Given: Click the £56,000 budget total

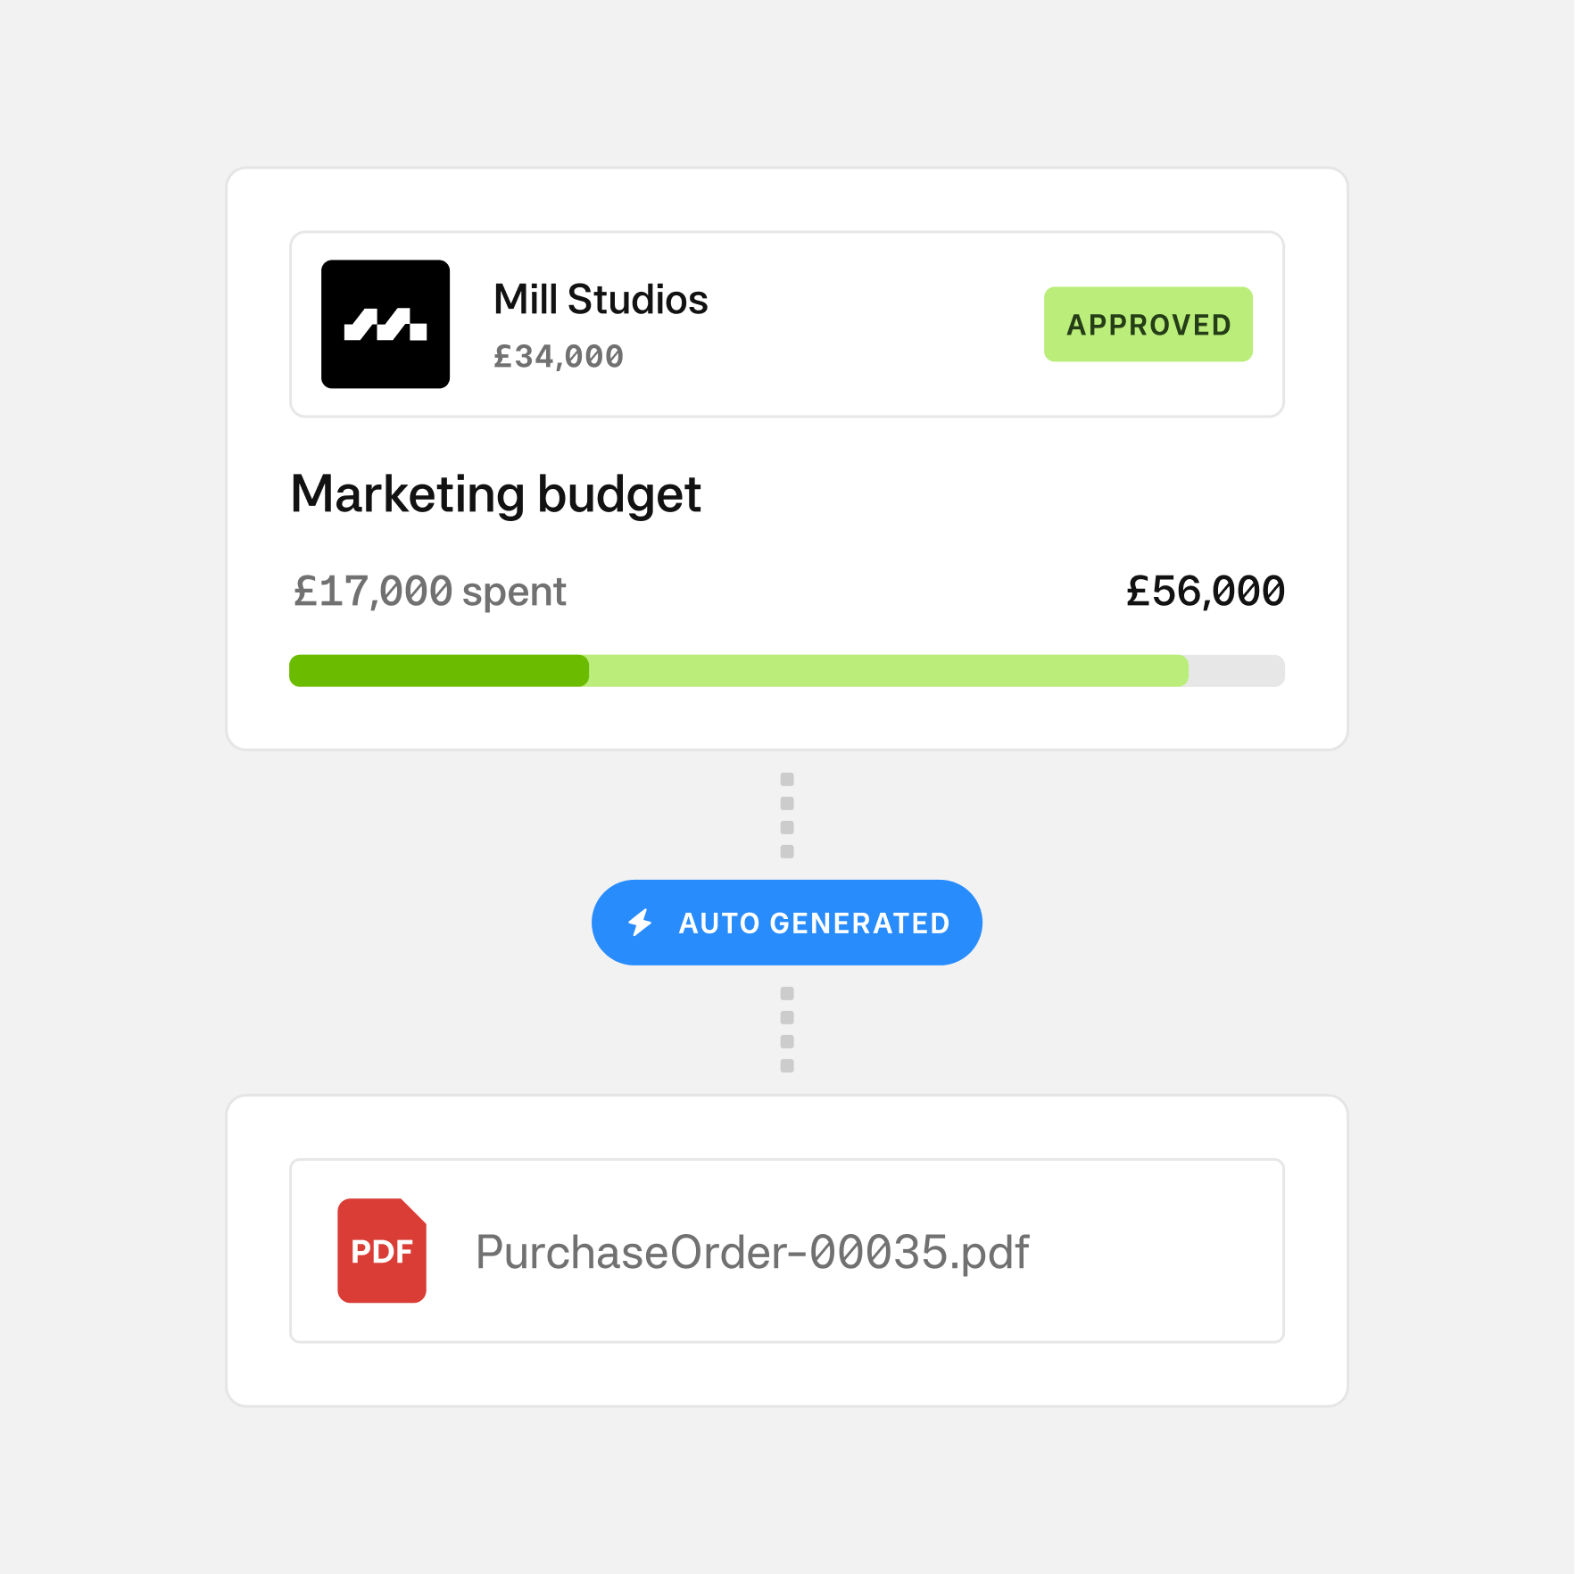Looking at the screenshot, I should click(1205, 592).
